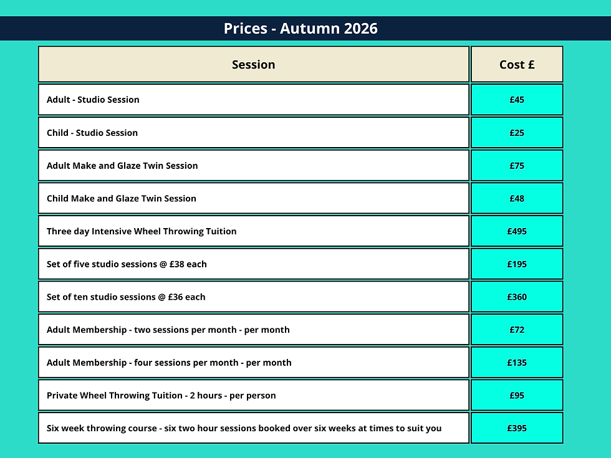The image size is (611, 458).
Task: Select the Child - Studio Session row
Action: tap(254, 133)
